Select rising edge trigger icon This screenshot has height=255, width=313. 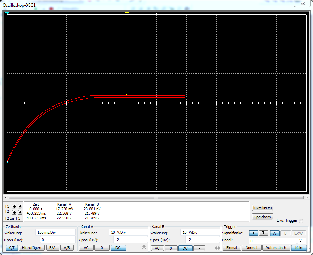pyautogui.click(x=254, y=233)
